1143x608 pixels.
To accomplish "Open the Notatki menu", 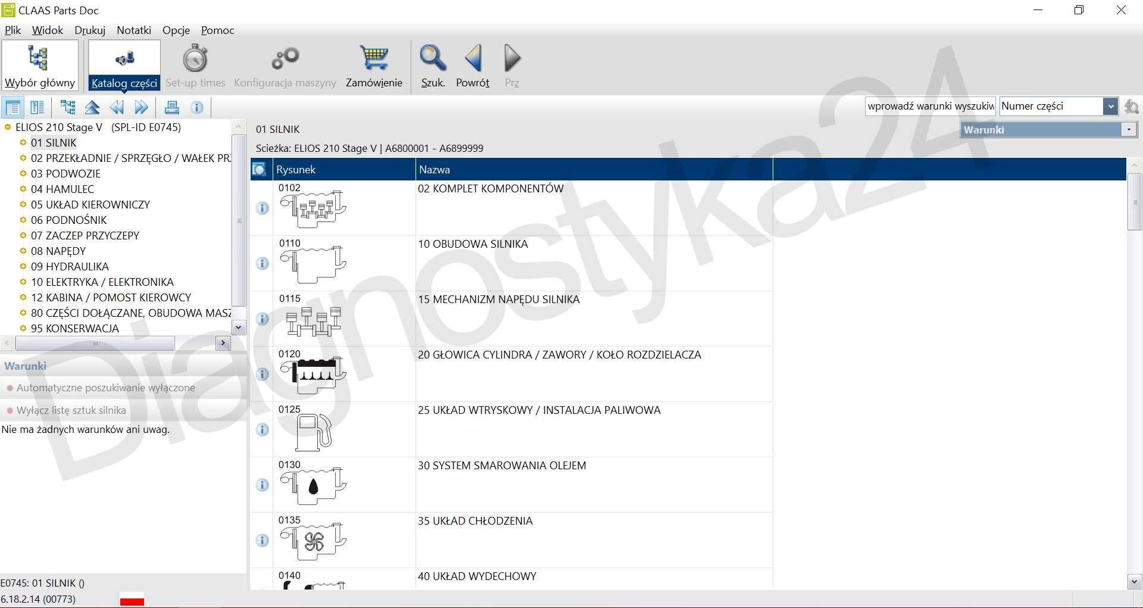I will pyautogui.click(x=134, y=30).
